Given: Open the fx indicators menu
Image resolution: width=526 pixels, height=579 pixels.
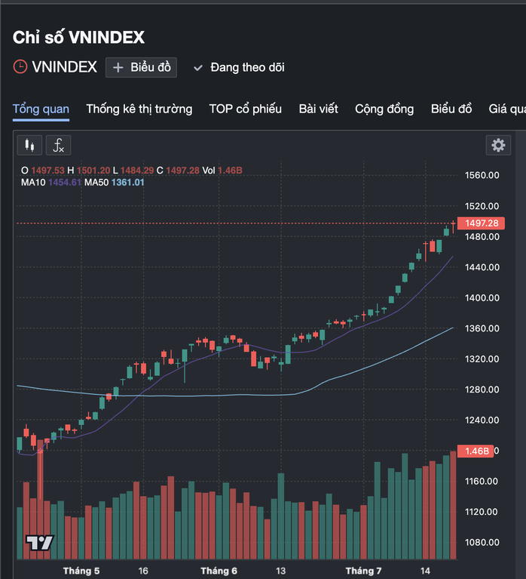Looking at the screenshot, I should click(59, 145).
